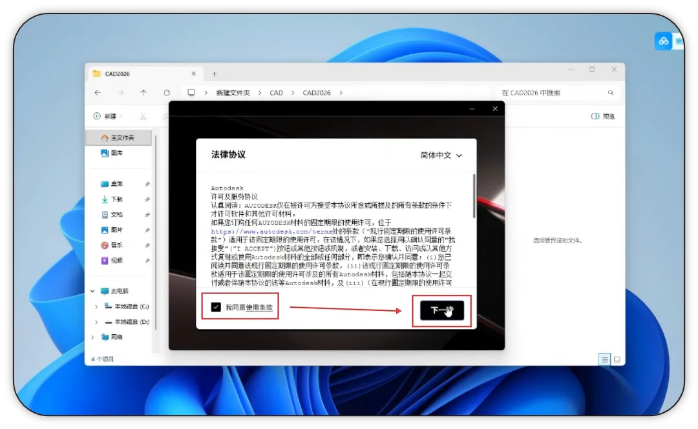Click the cut scissors icon in Explorer toolbar
This screenshot has height=429, width=698.
(143, 116)
